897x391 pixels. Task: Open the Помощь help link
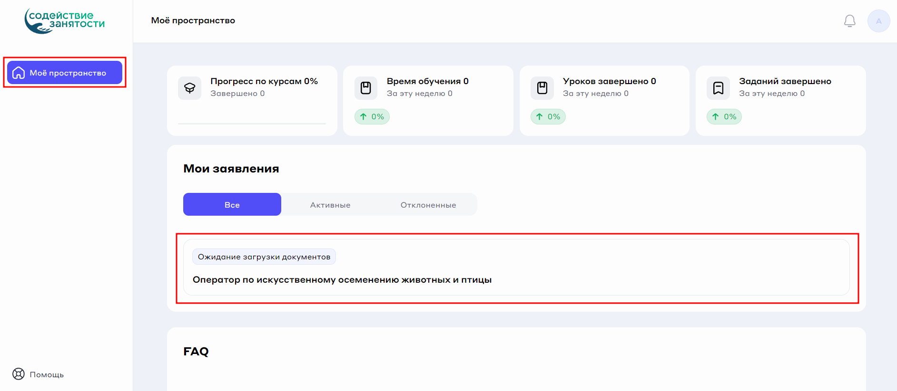[x=47, y=374]
